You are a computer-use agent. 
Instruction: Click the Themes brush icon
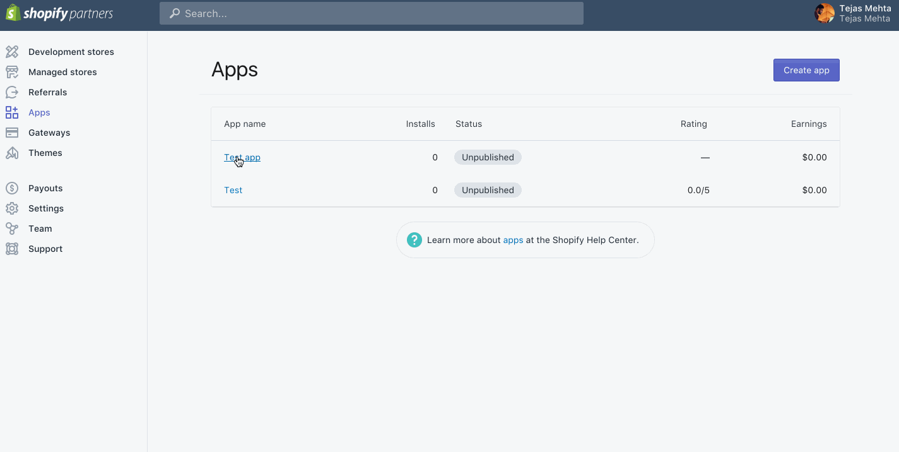pyautogui.click(x=12, y=153)
